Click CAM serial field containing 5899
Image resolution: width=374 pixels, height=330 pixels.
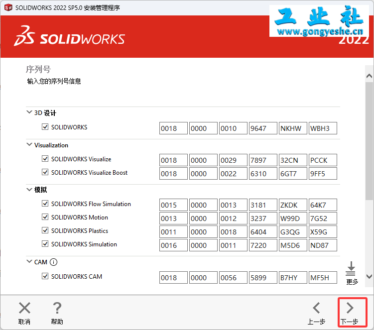click(x=263, y=278)
